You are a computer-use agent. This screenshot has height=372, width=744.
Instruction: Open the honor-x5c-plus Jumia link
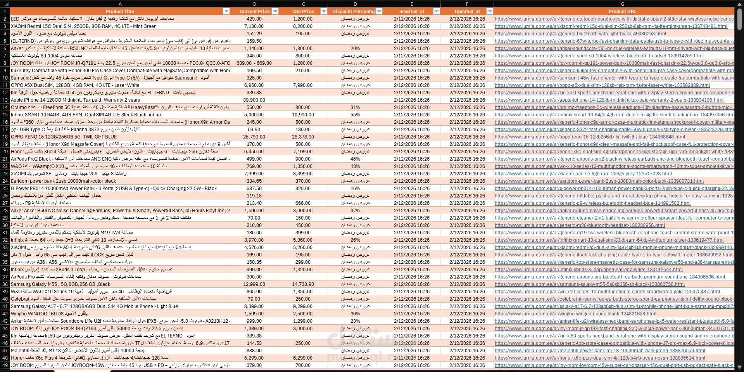(600, 358)
